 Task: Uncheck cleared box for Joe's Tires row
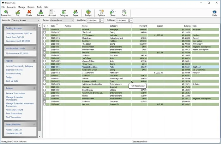pos(45,58)
